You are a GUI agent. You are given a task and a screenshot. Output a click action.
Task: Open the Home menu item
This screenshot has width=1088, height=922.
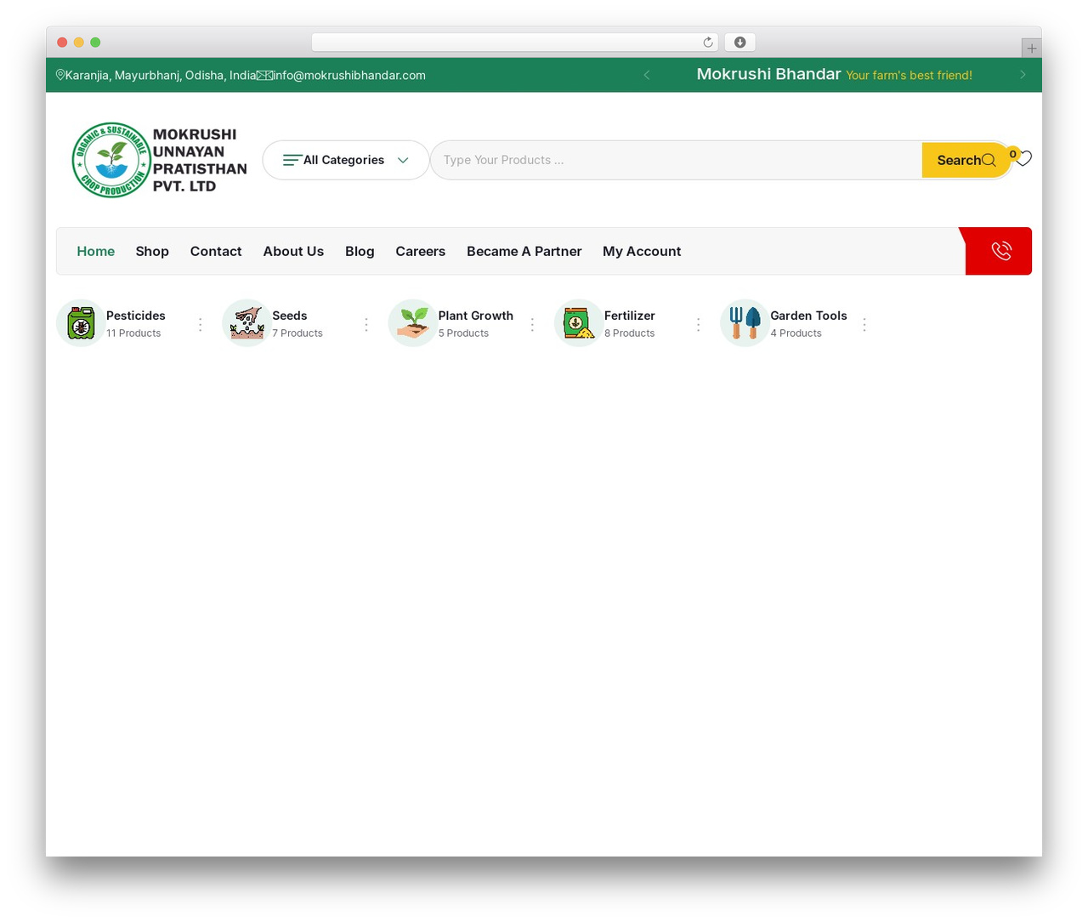click(x=95, y=251)
